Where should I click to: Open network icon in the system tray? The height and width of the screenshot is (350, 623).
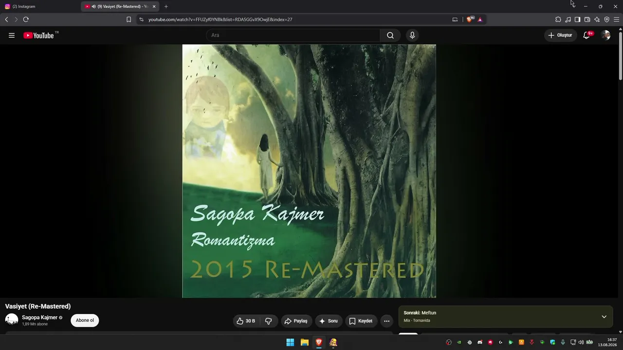(573, 342)
